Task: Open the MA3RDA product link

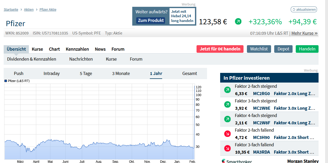Action: (x=261, y=152)
